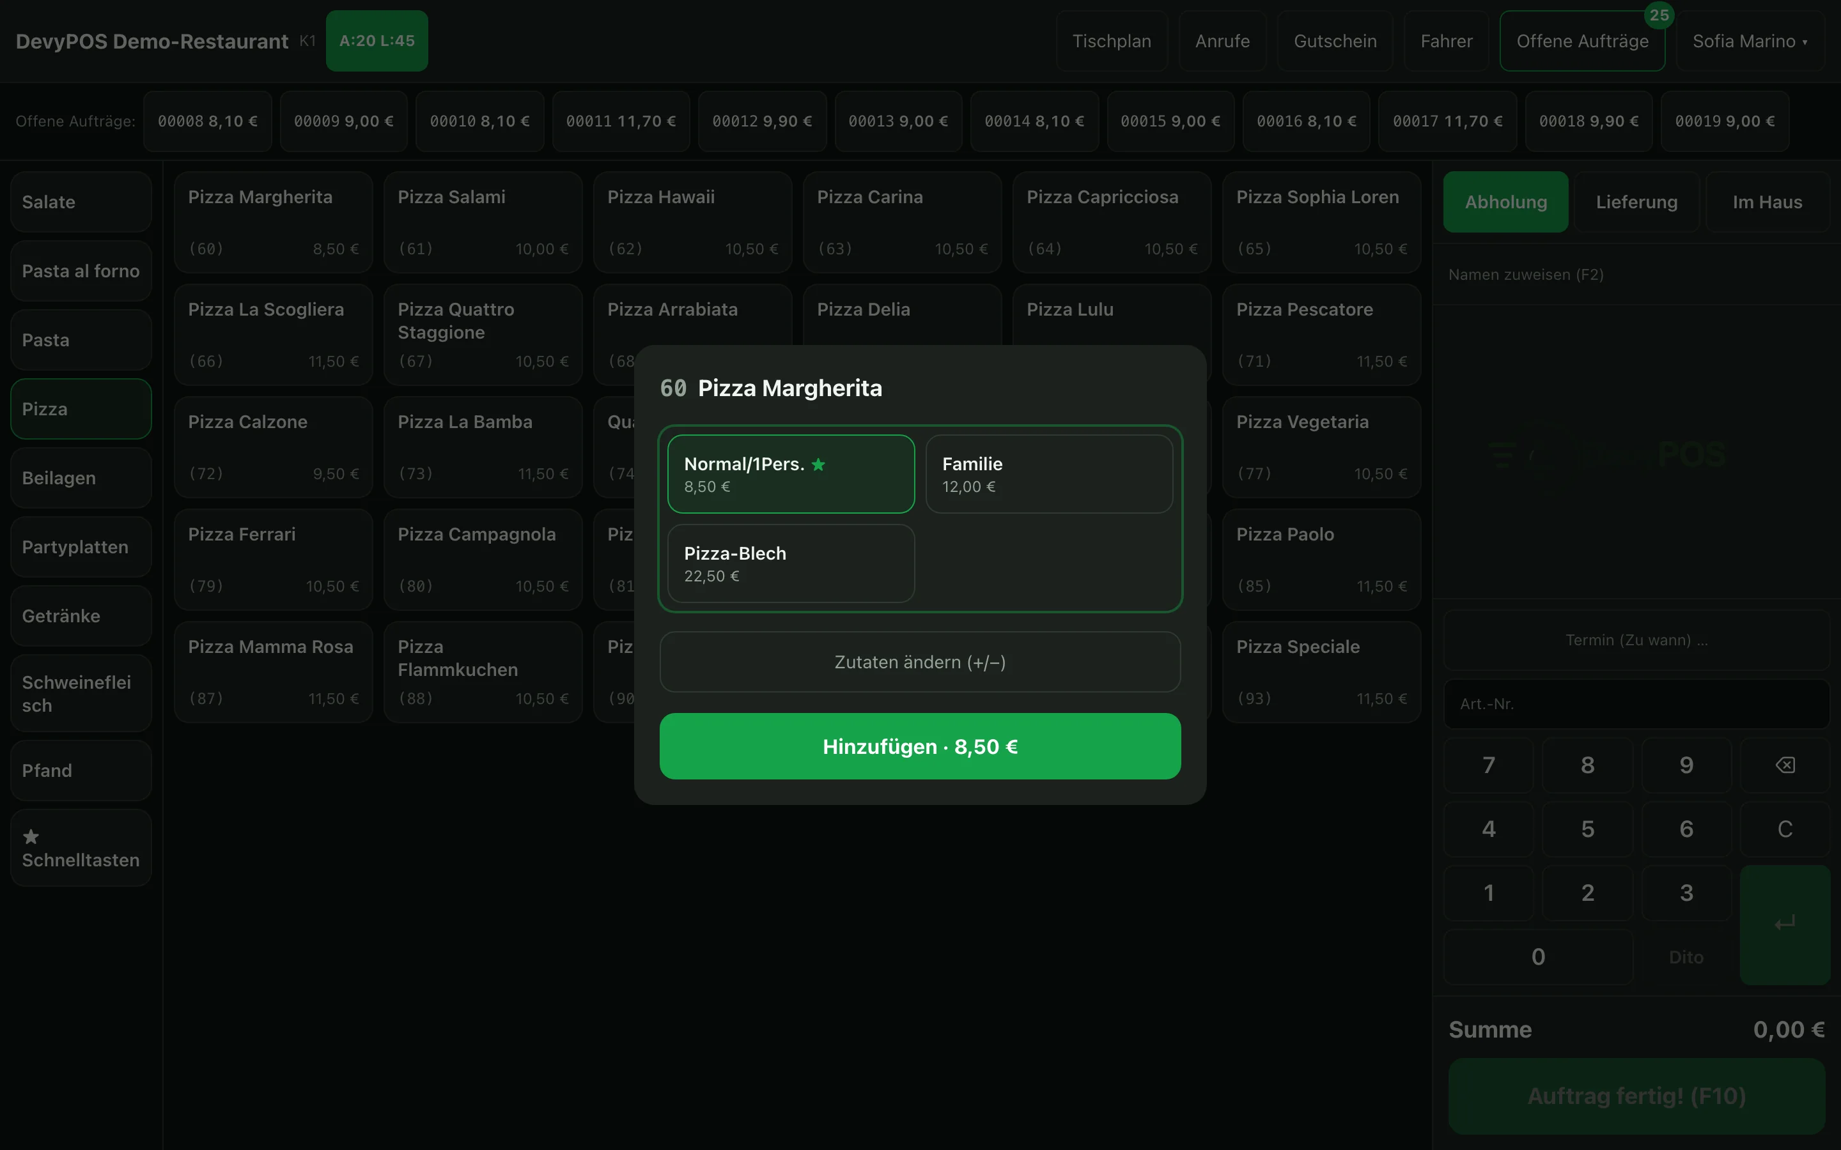Open order 00016 for 8,10 €

point(1306,121)
